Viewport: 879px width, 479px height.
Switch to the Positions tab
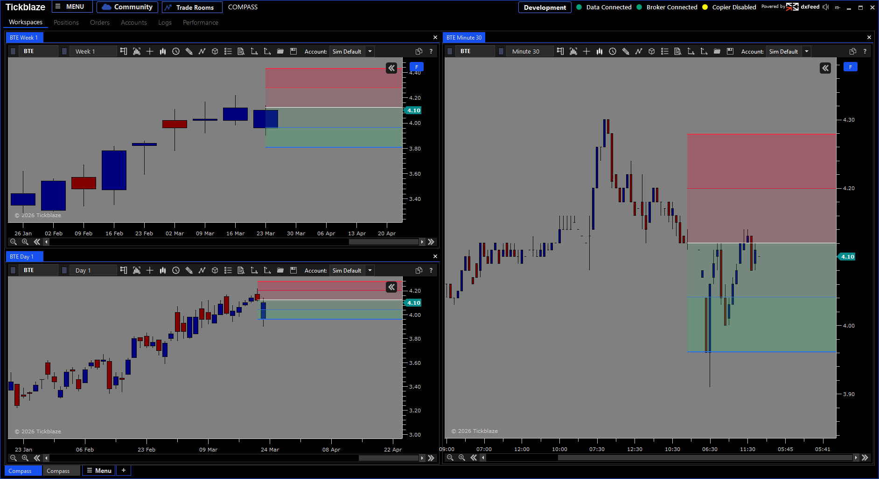click(x=66, y=22)
